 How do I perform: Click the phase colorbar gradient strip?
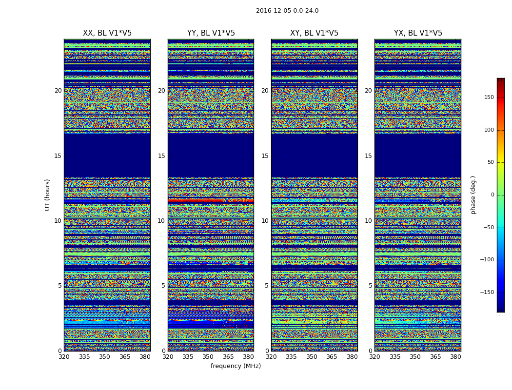pyautogui.click(x=501, y=195)
